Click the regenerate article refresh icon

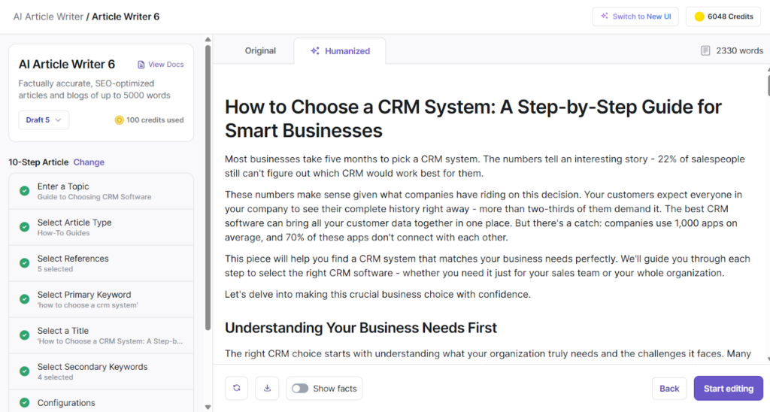tap(237, 388)
